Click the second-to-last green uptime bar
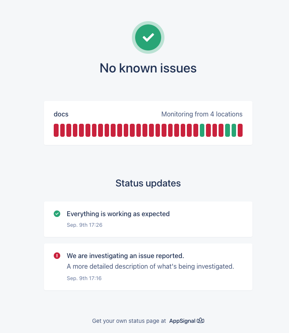 [228, 130]
